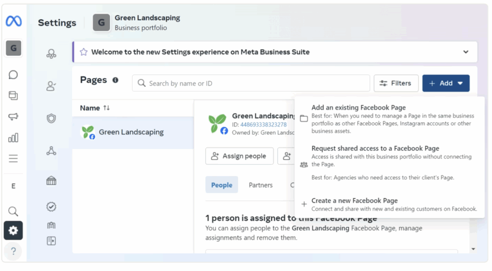The image size is (492, 271).
Task: Open the checkmark badge icon in settings sidebar
Action: (51, 206)
